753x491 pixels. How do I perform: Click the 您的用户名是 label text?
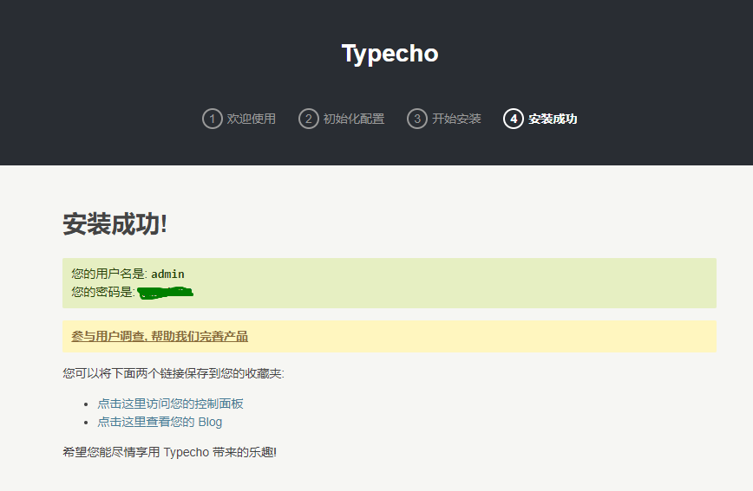pos(109,274)
